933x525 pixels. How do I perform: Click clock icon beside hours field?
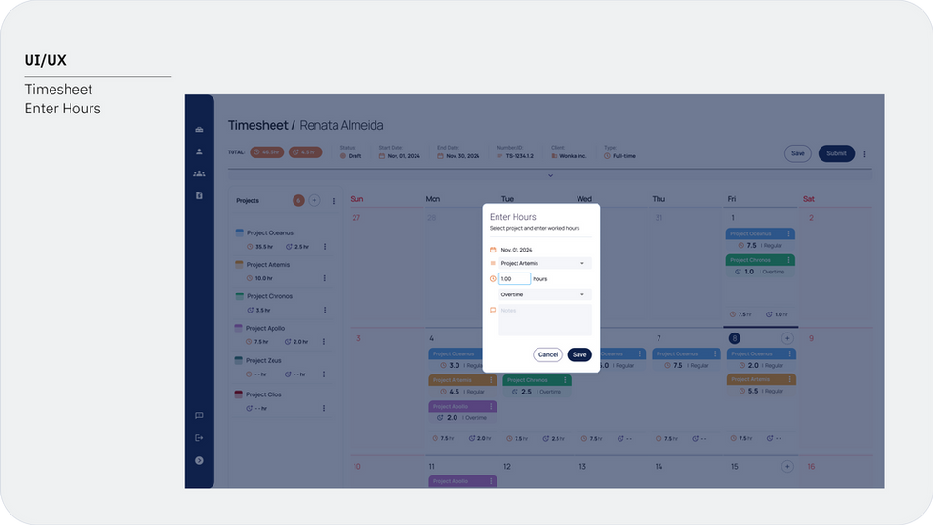click(493, 279)
